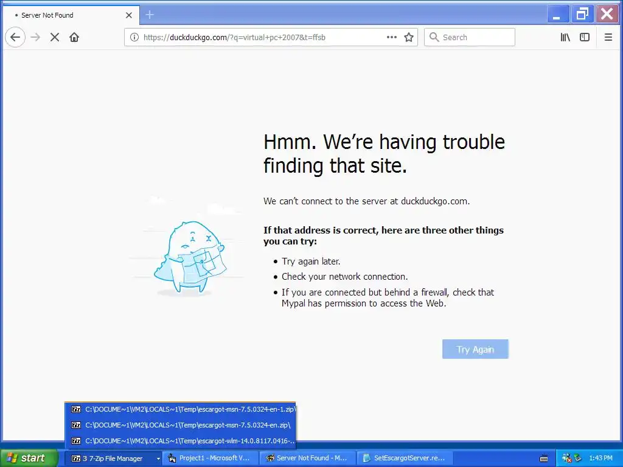Click the magnifier icon in Search box
This screenshot has height=467, width=623.
pyautogui.click(x=434, y=37)
